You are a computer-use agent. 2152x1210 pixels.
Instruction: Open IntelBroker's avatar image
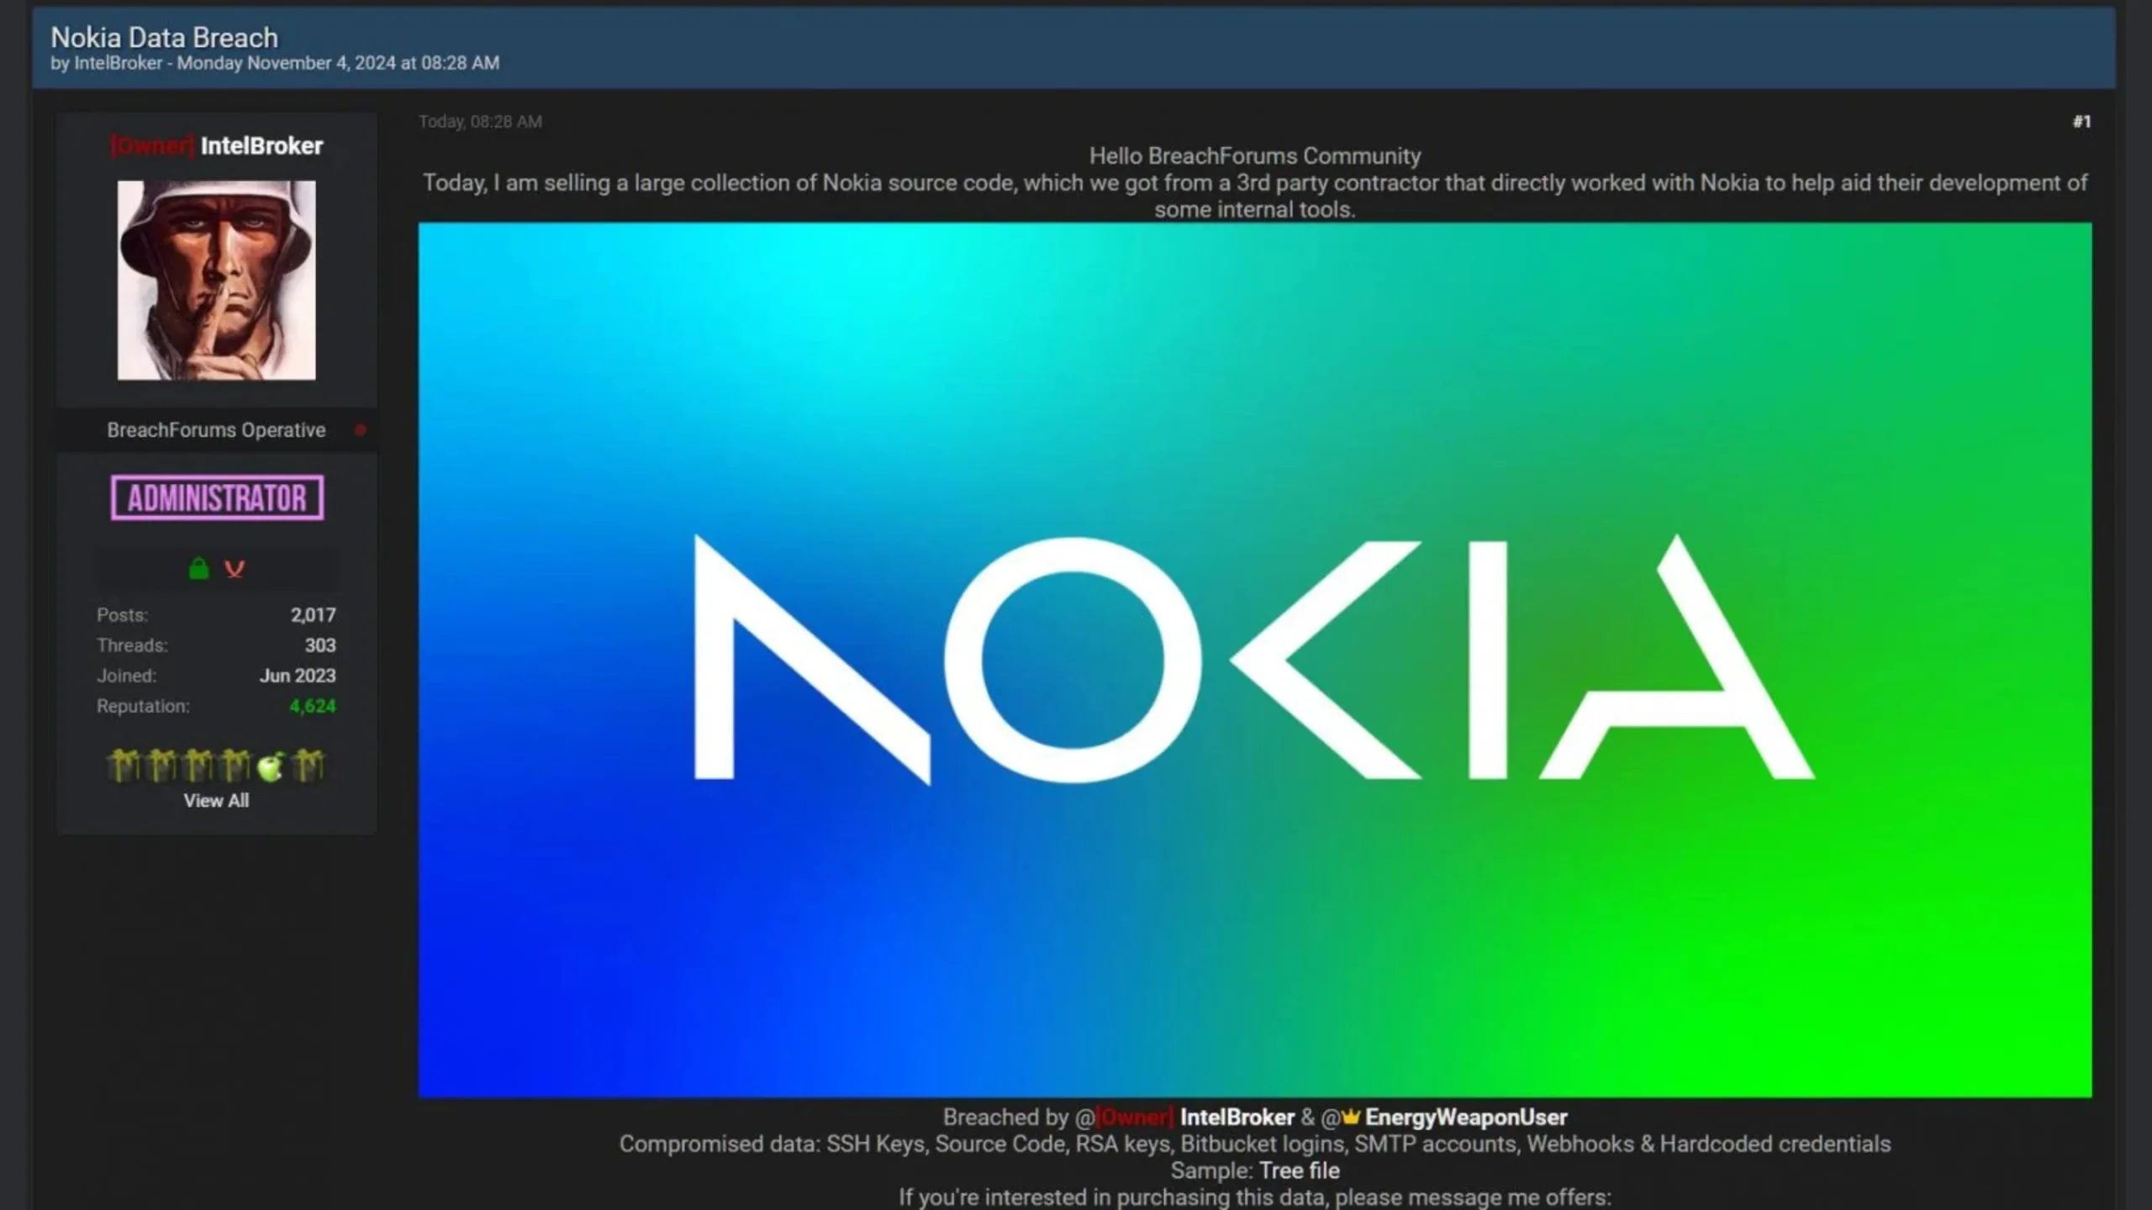click(x=217, y=280)
